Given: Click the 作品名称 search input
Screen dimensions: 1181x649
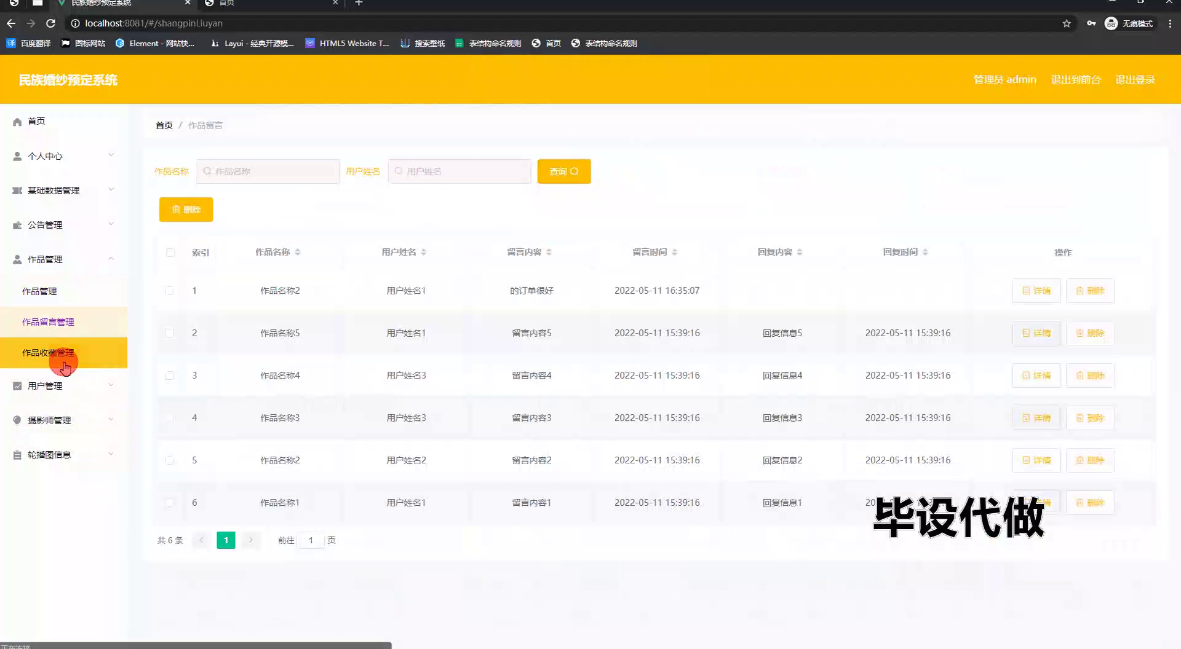Looking at the screenshot, I should click(x=268, y=171).
